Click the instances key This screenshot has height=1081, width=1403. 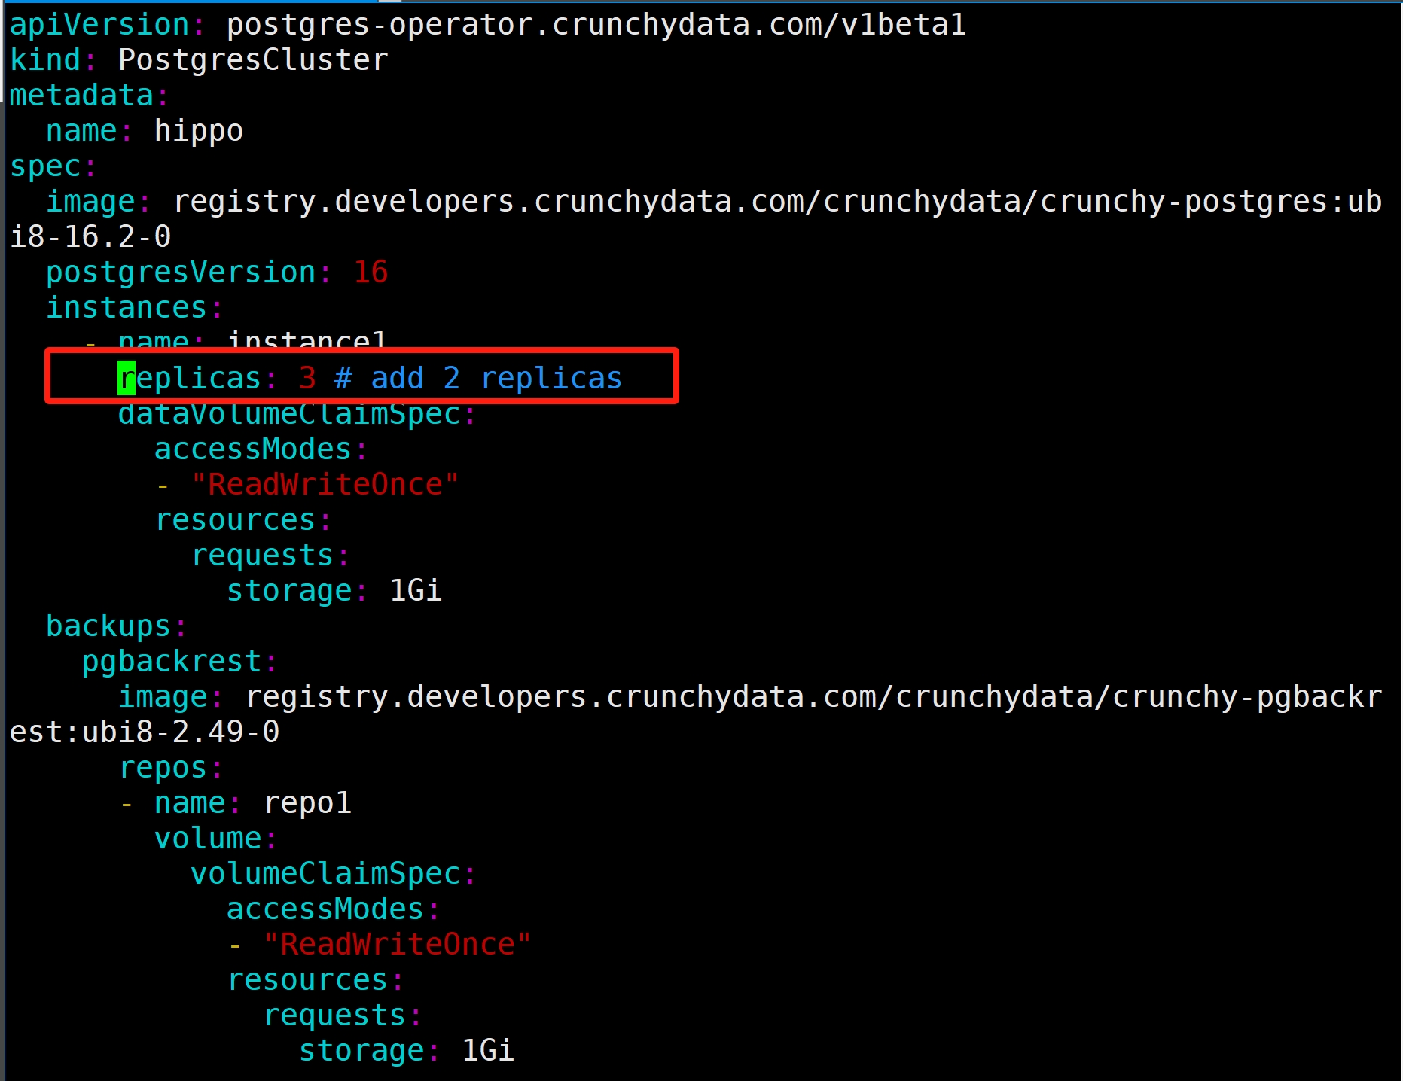pyautogui.click(x=126, y=308)
